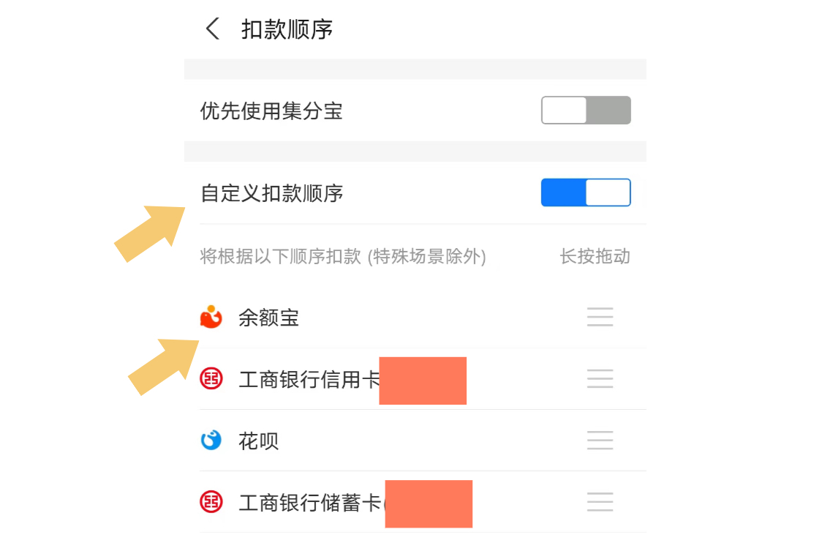Click the drag handle on the 工商银行信用卡 row
Screen dimensions: 814x543
[600, 378]
